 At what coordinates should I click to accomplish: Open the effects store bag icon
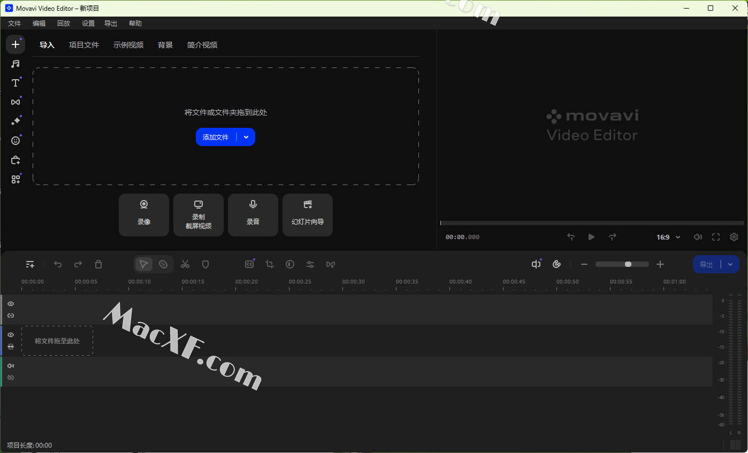[x=16, y=160]
